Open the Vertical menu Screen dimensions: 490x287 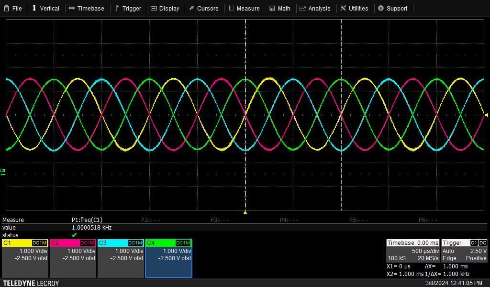[45, 9]
